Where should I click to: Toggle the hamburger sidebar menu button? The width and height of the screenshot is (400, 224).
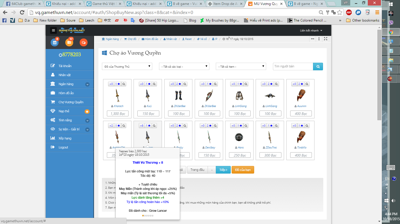click(x=53, y=30)
